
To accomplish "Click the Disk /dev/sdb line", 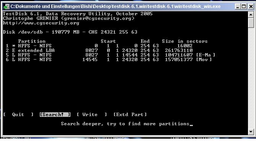I will coord(70,32).
